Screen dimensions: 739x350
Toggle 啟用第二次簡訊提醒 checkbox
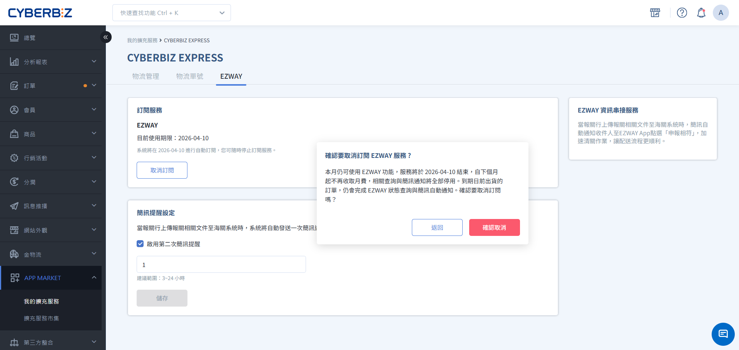[x=140, y=244]
